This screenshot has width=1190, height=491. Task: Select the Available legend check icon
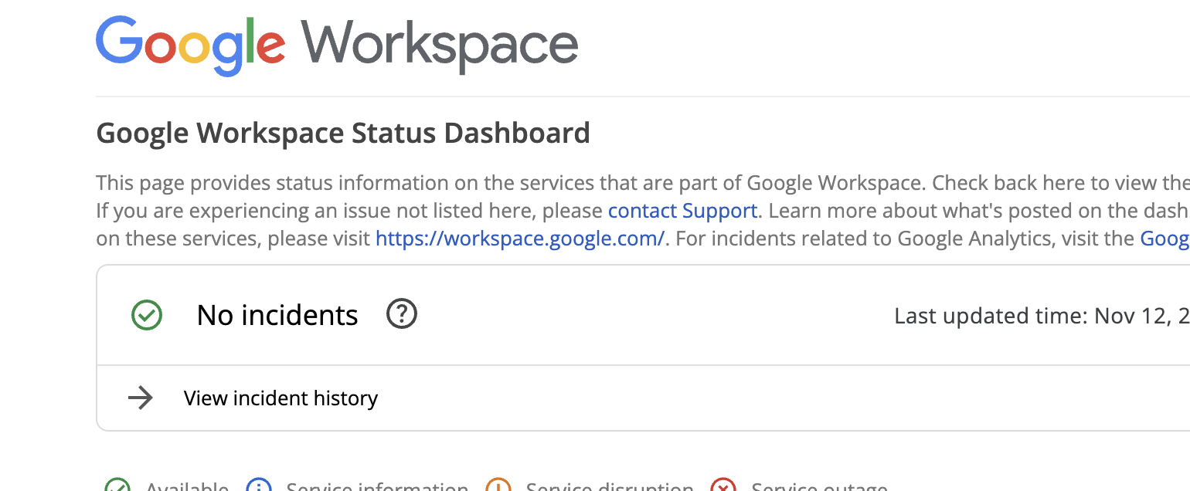119,486
